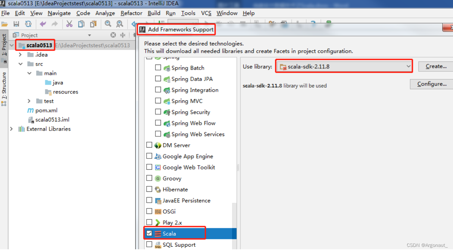Tick the Groovy checkbox
The height and width of the screenshot is (251, 453).
pos(149,178)
